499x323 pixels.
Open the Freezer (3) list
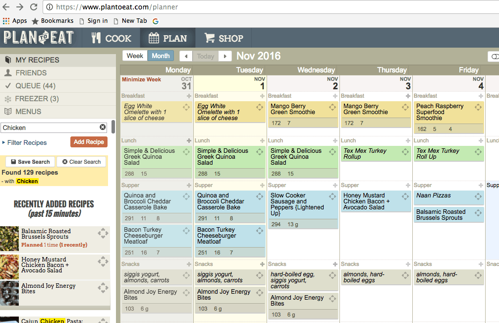tap(58, 99)
